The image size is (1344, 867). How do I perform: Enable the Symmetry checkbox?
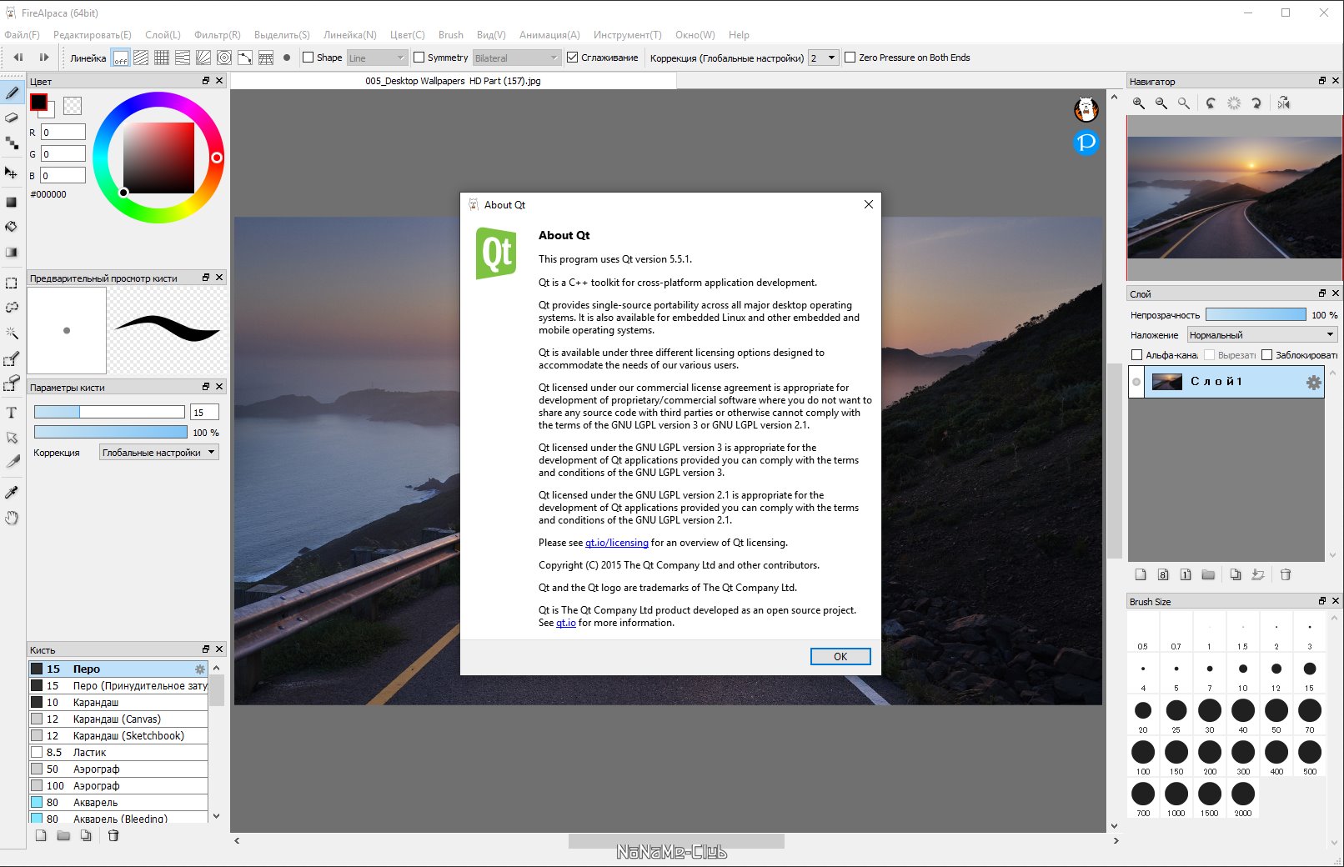click(x=419, y=58)
